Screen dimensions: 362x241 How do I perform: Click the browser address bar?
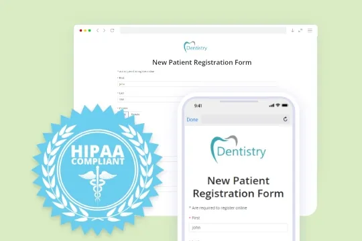203,30
